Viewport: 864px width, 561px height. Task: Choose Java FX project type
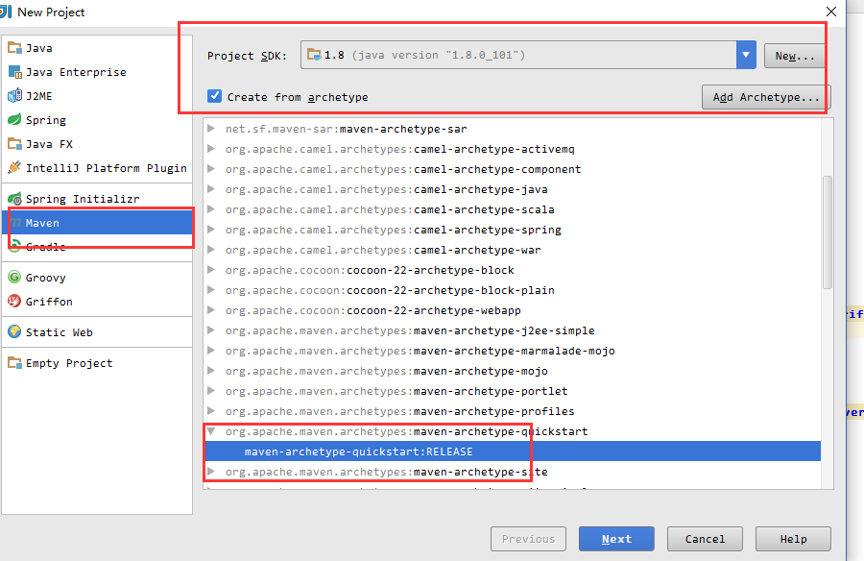click(x=97, y=144)
